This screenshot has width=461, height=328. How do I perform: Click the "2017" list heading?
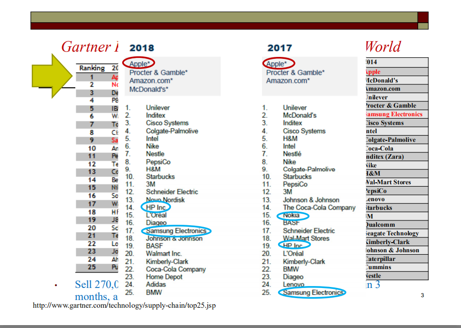279,48
